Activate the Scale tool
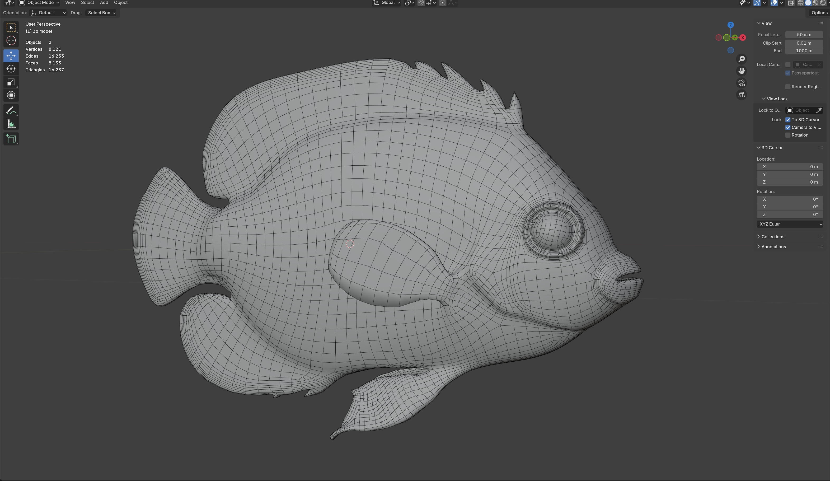 click(x=11, y=82)
